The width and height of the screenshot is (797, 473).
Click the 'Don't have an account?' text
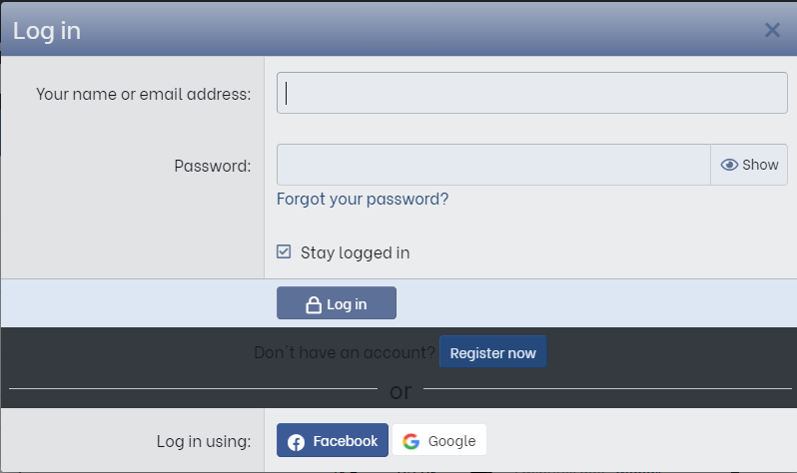tap(345, 352)
